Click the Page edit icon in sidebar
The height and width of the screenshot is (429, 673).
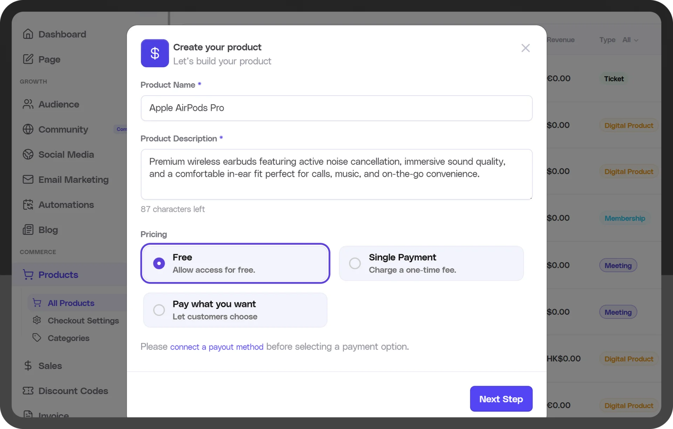tap(28, 59)
